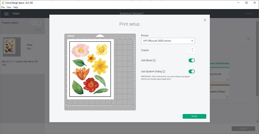Viewport: 259px width, 134px height.
Task: Click the Use System Dialog info icon
Action: (x=164, y=71)
